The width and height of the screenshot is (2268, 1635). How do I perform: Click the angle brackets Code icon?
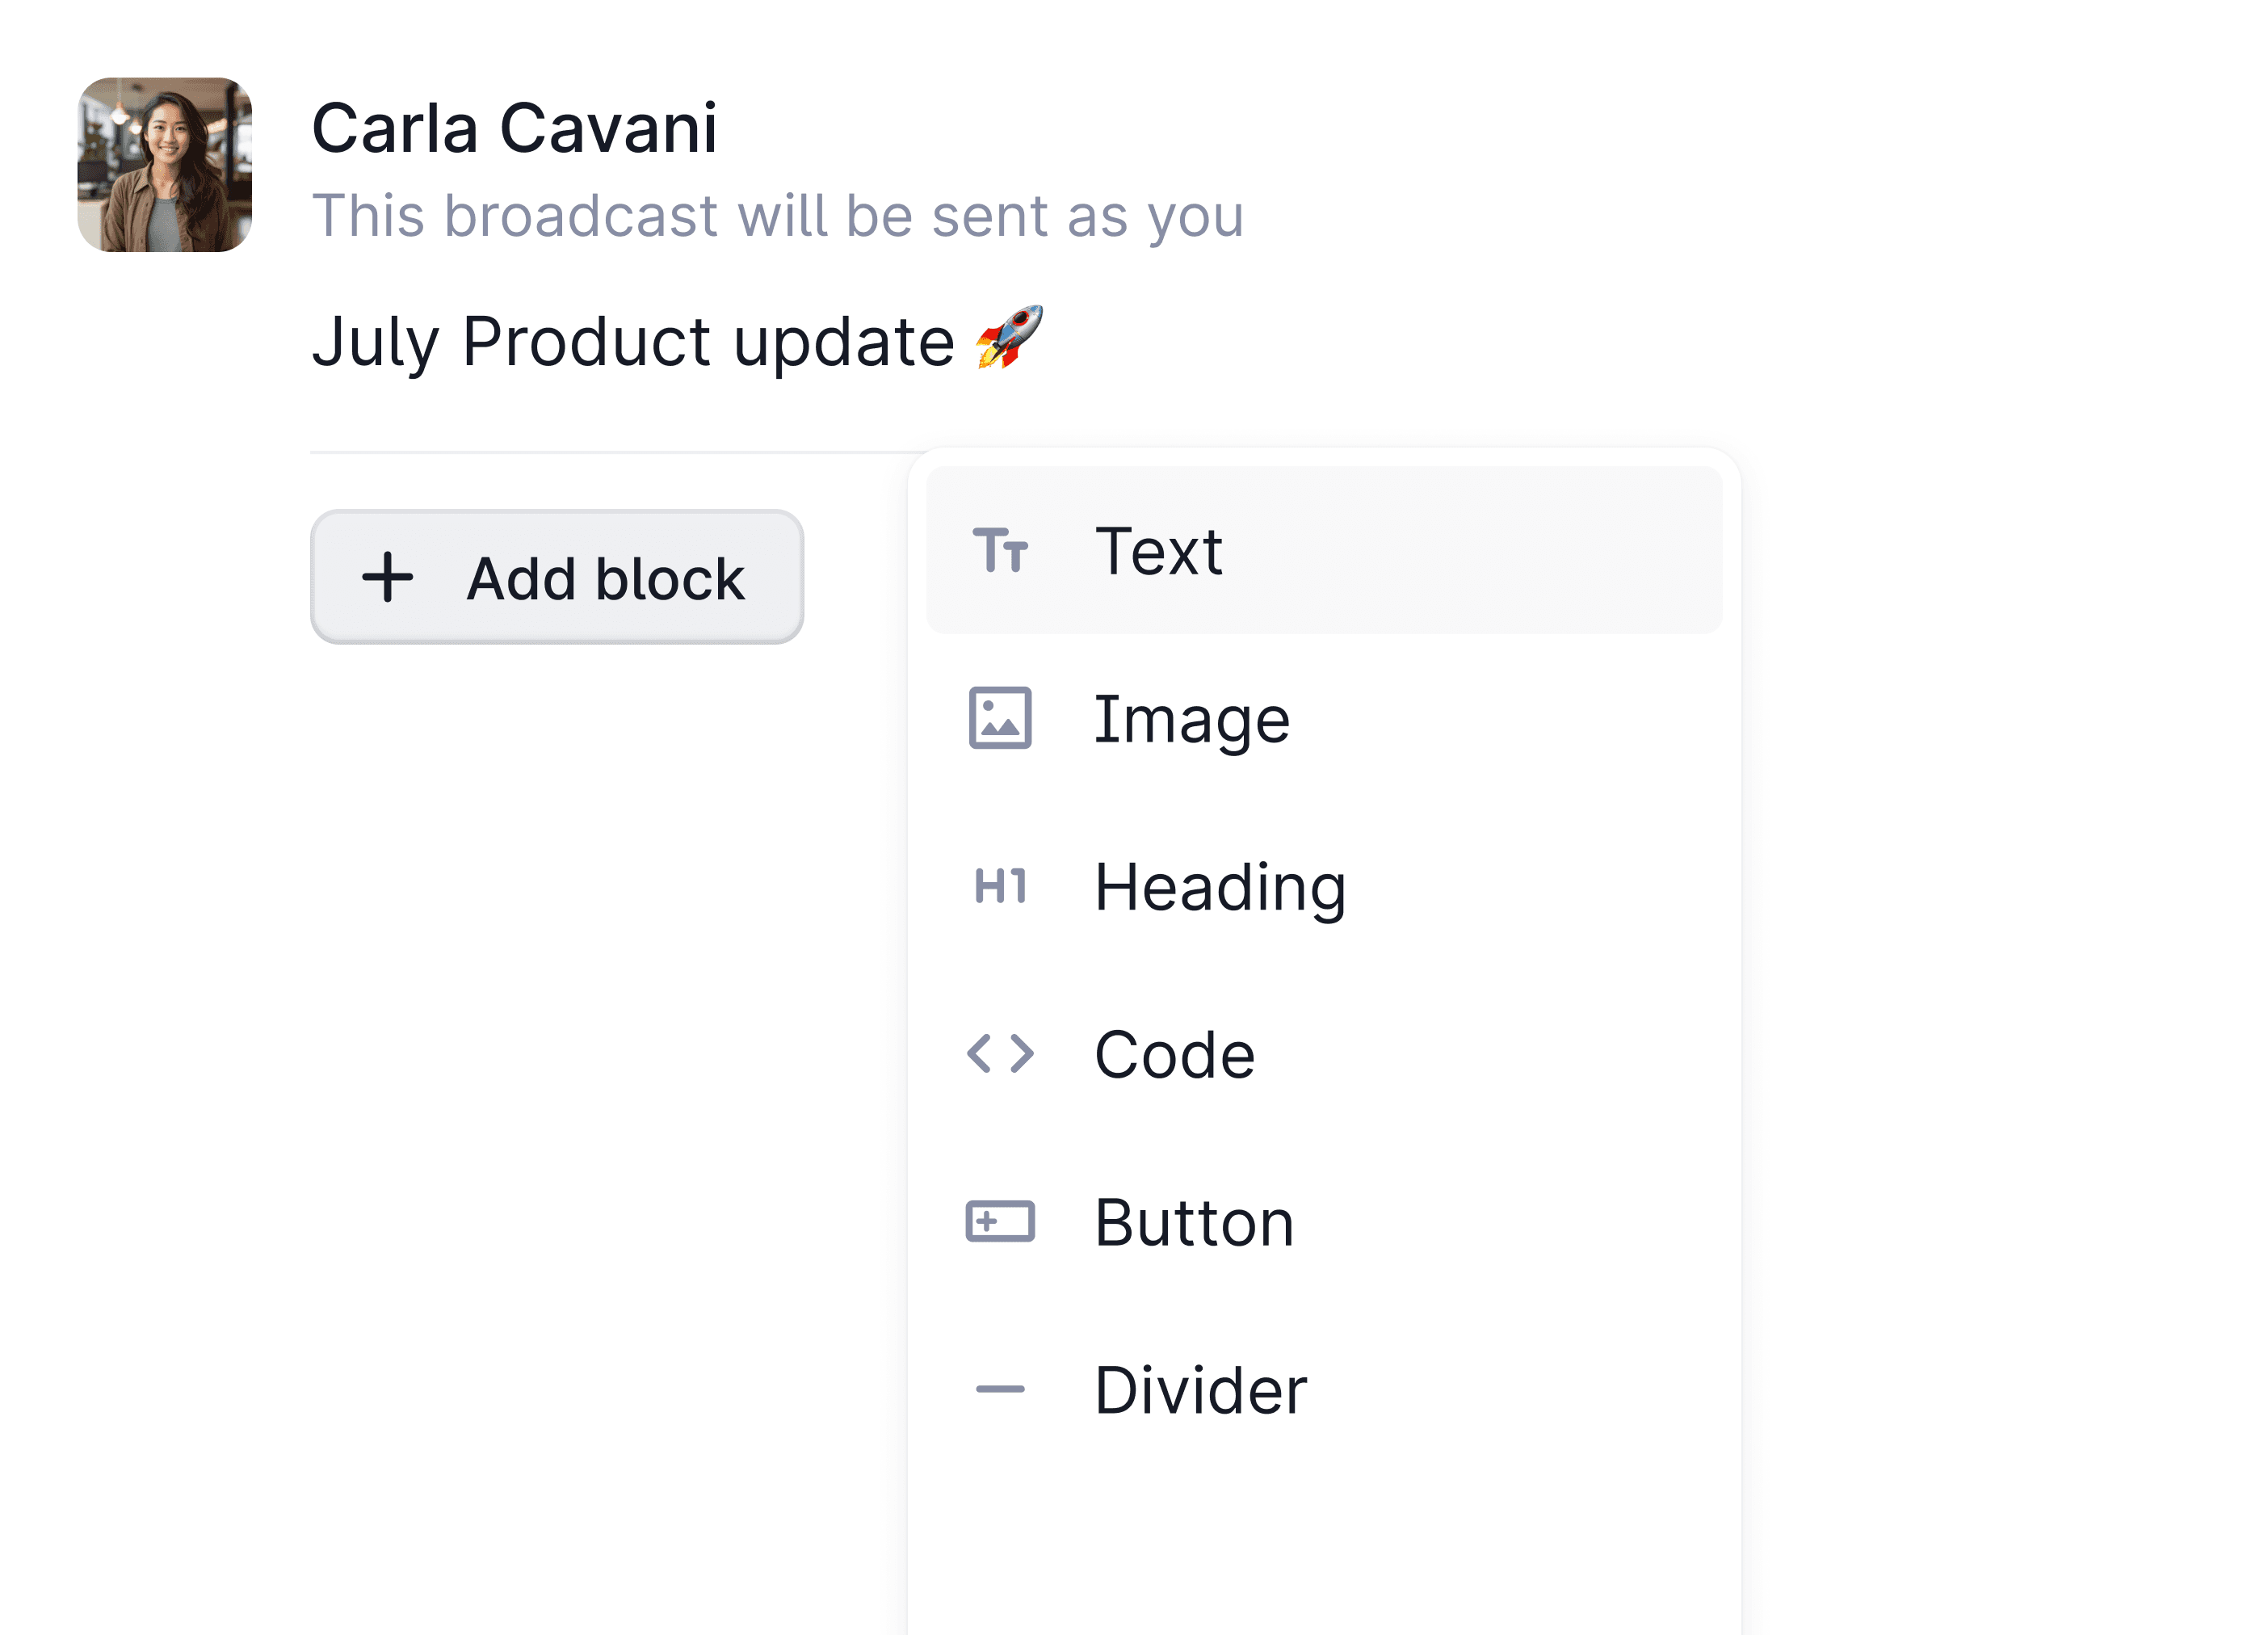click(1000, 1054)
